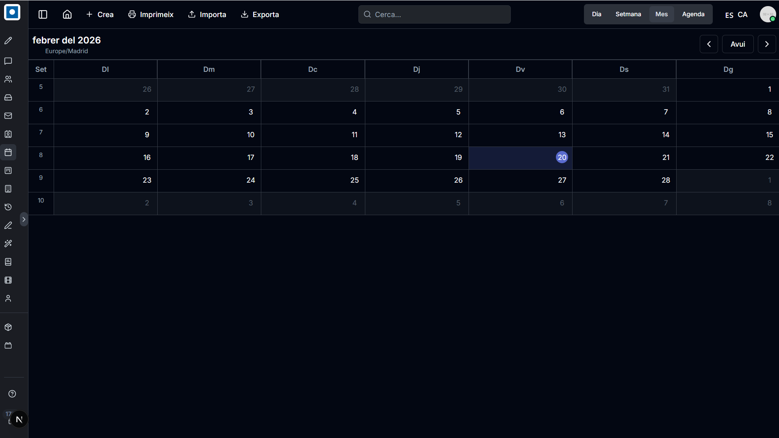This screenshot has height=438, width=779.
Task: Select the calendar sidebar icon
Action: (8, 152)
